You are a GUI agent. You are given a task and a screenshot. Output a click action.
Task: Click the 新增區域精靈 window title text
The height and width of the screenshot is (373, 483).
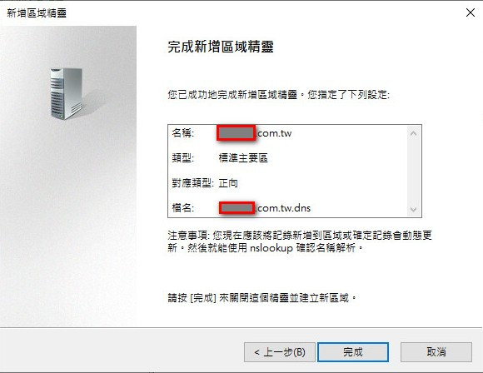pyautogui.click(x=37, y=13)
